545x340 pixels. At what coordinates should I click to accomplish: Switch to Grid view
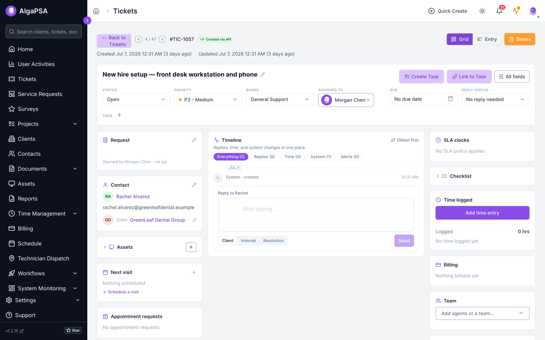pyautogui.click(x=460, y=39)
